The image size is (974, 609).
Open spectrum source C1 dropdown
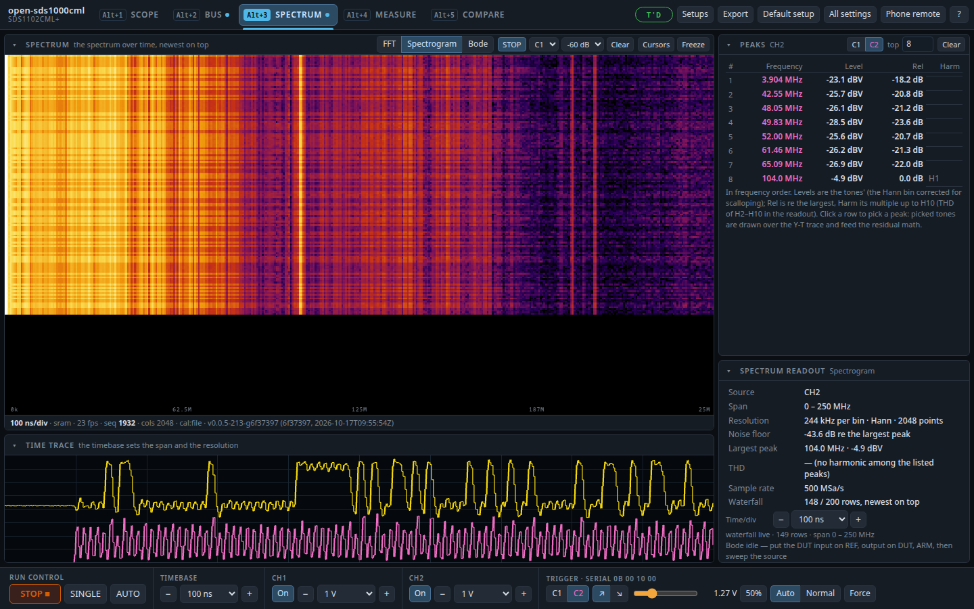click(x=544, y=45)
